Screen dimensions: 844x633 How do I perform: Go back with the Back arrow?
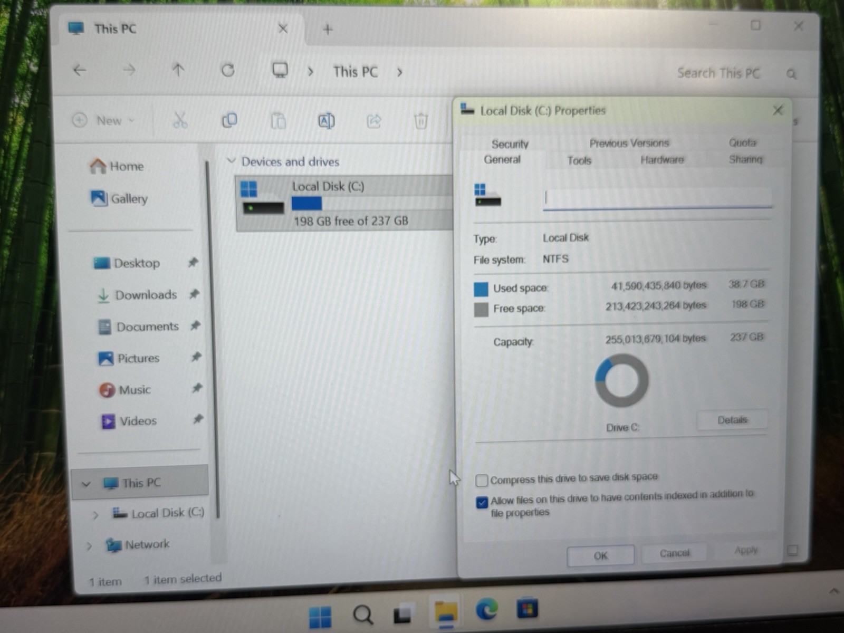click(80, 70)
